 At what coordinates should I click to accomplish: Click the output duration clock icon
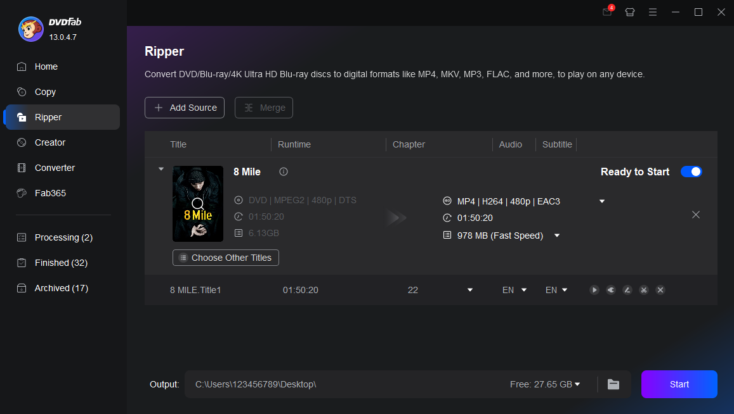pyautogui.click(x=447, y=218)
